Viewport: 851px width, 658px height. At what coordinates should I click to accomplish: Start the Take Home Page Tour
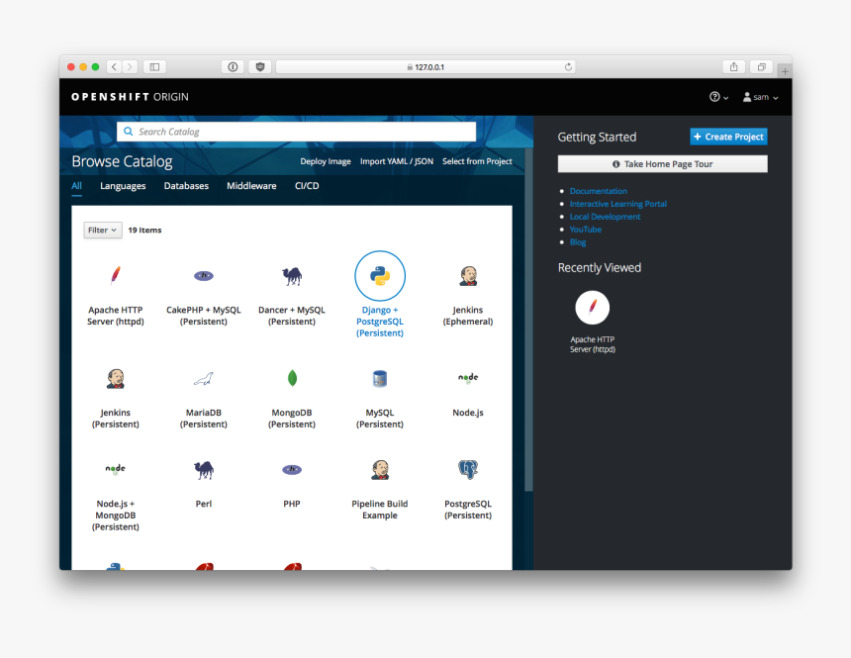[662, 164]
